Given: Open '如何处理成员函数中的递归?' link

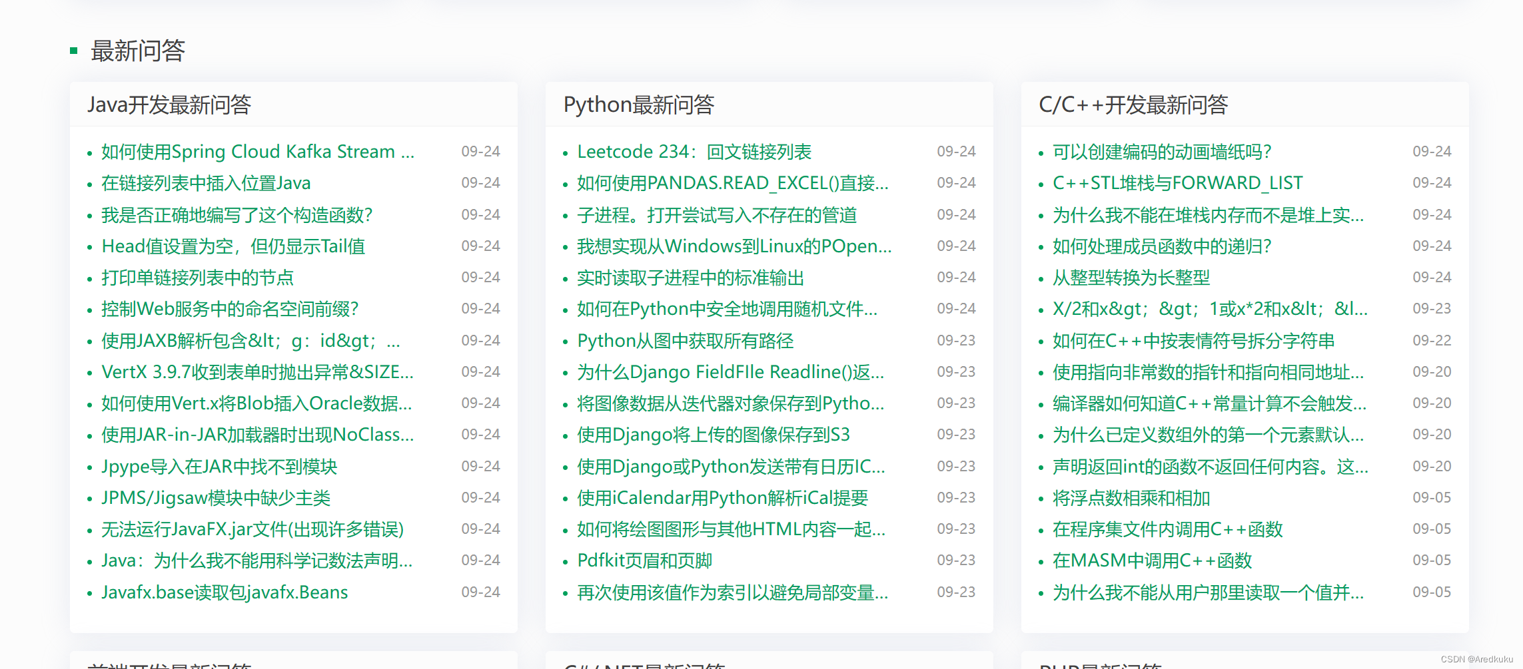Looking at the screenshot, I should (1162, 246).
